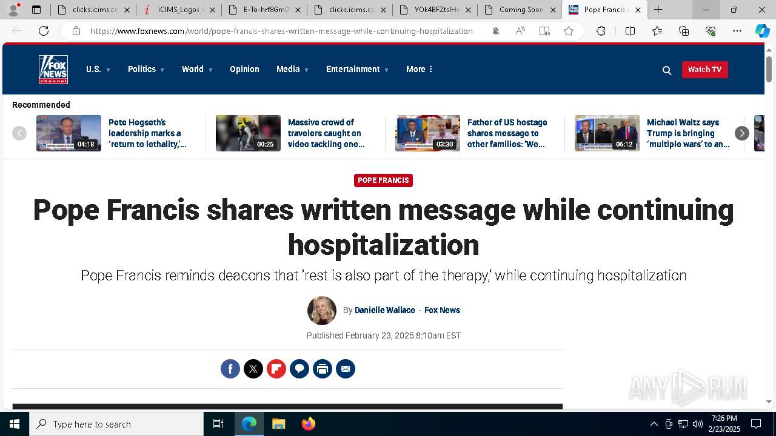Share article by email icon
This screenshot has width=776, height=436.
coord(346,369)
